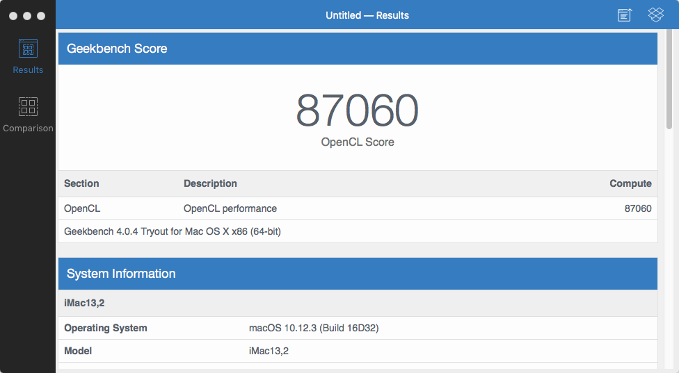Click the Section column header
The height and width of the screenshot is (373, 679).
(x=81, y=183)
